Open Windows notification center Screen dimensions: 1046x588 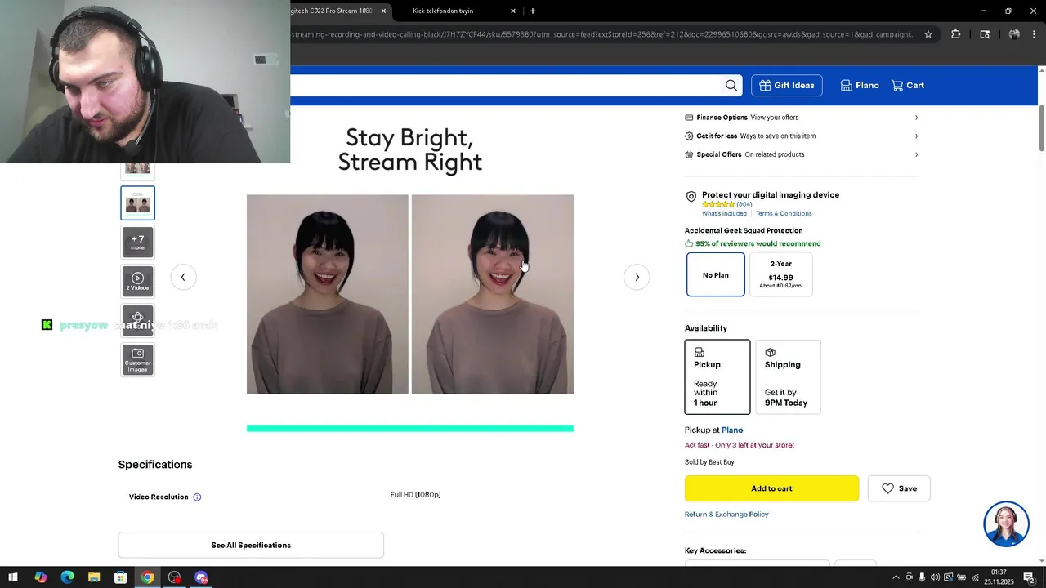click(x=1029, y=577)
